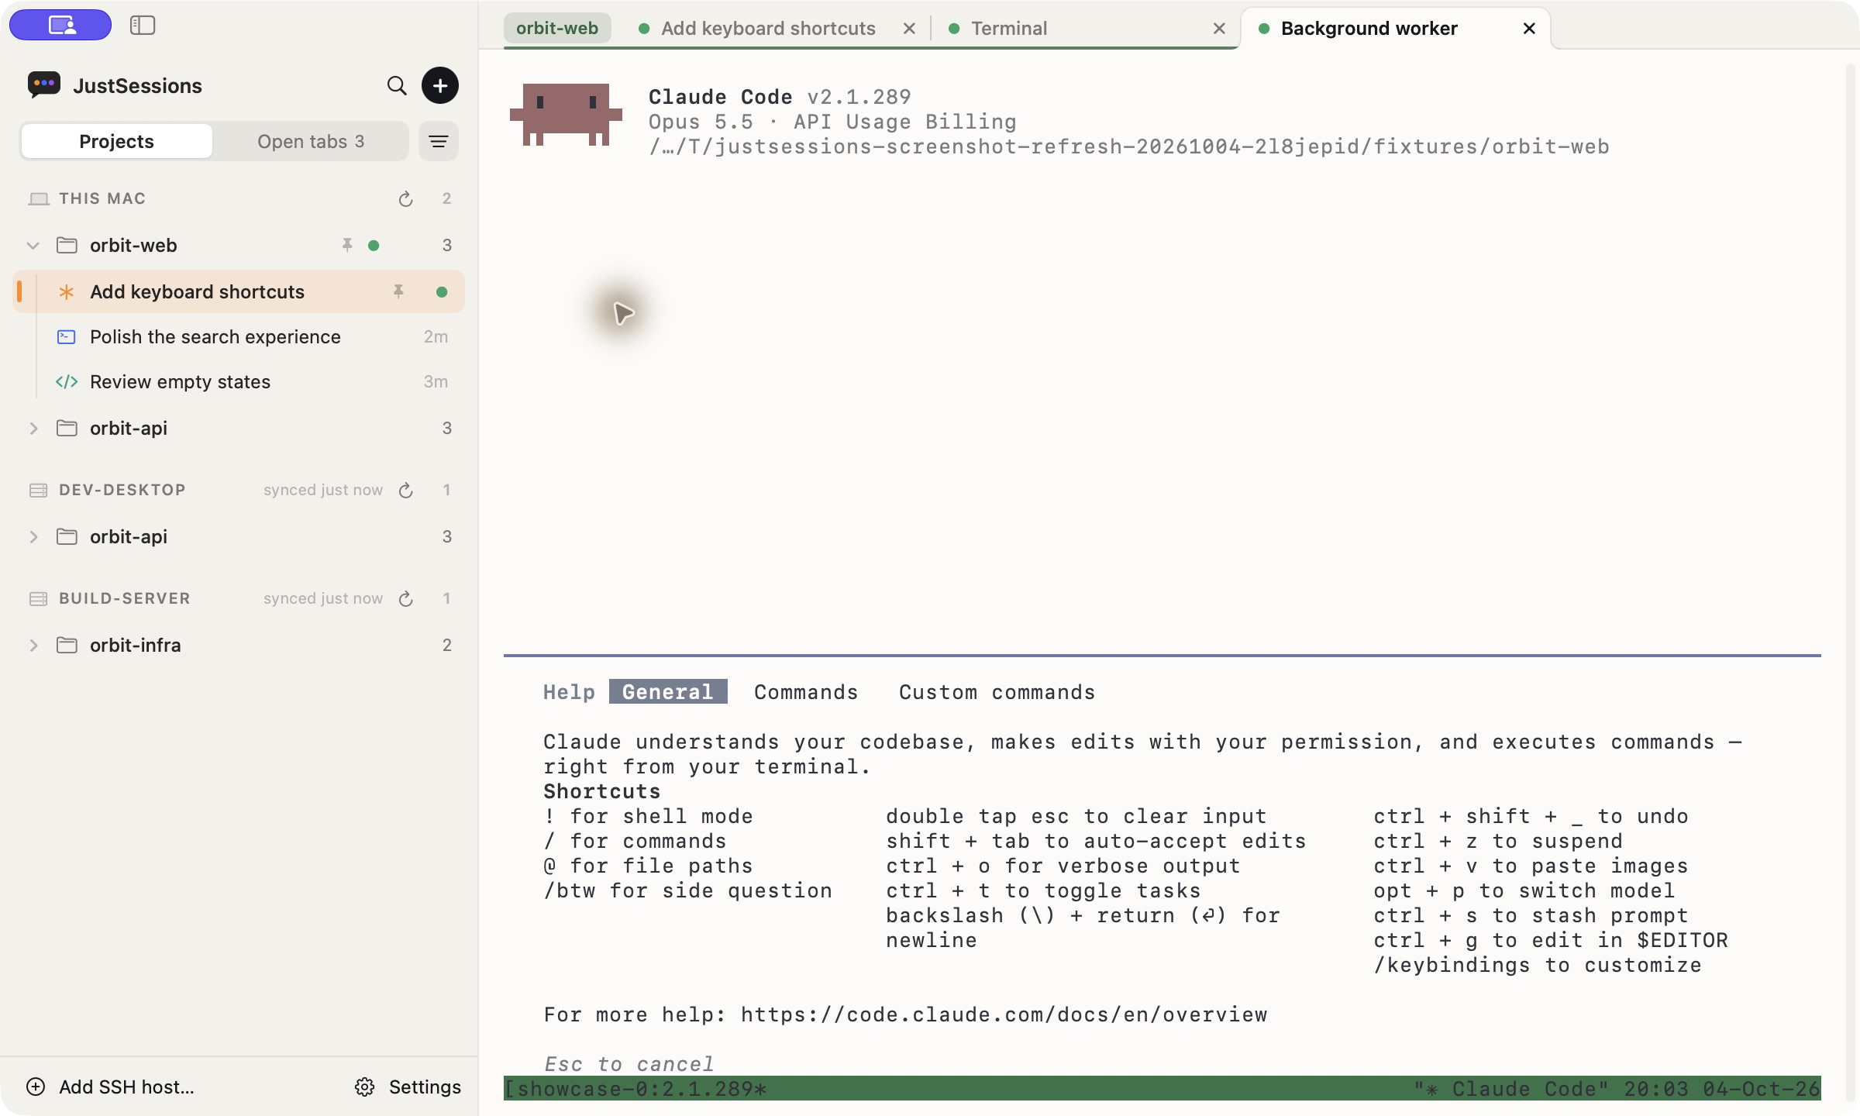Click the Settings gear icon
1860x1116 pixels.
[x=365, y=1087]
